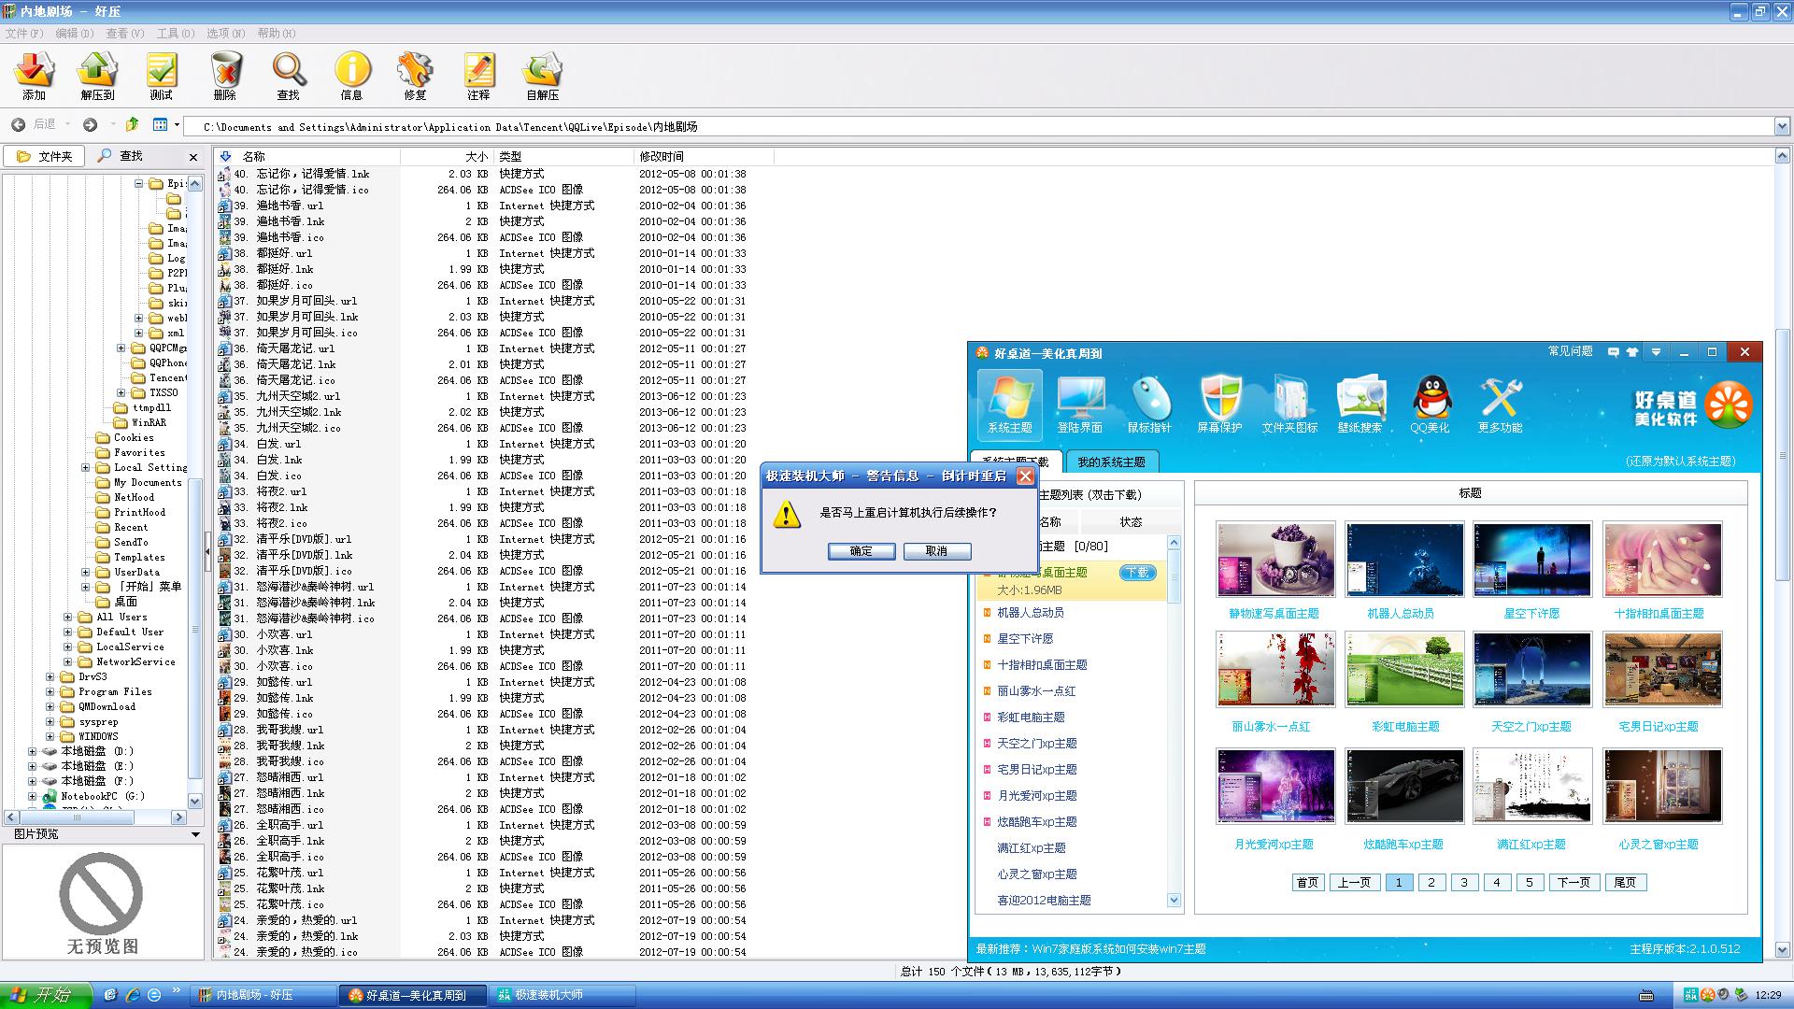
Task: Click the 开始 Start button
Action: (x=45, y=995)
